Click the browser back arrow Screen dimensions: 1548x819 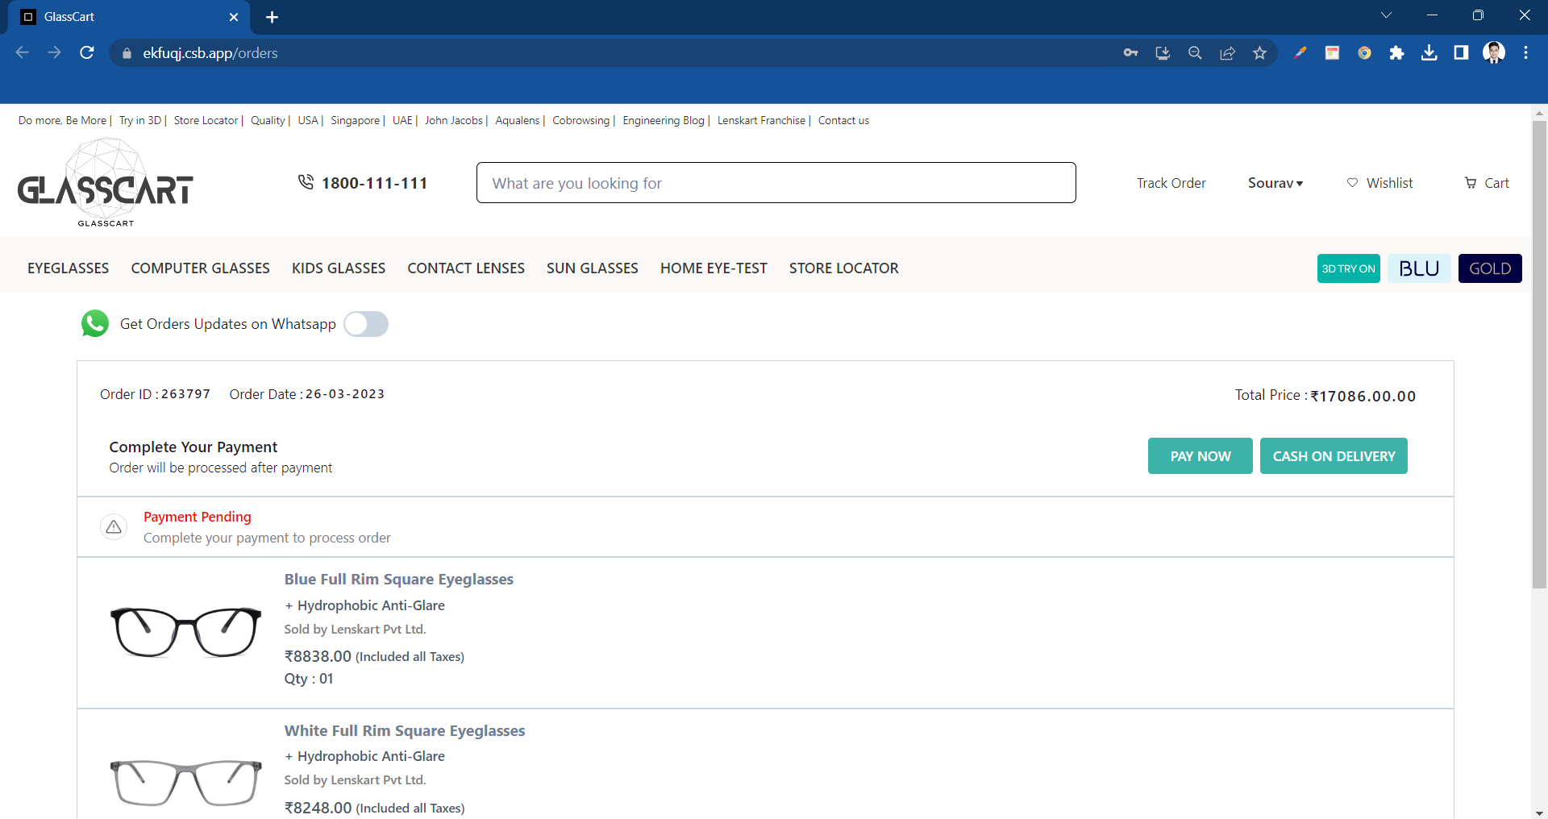(22, 52)
